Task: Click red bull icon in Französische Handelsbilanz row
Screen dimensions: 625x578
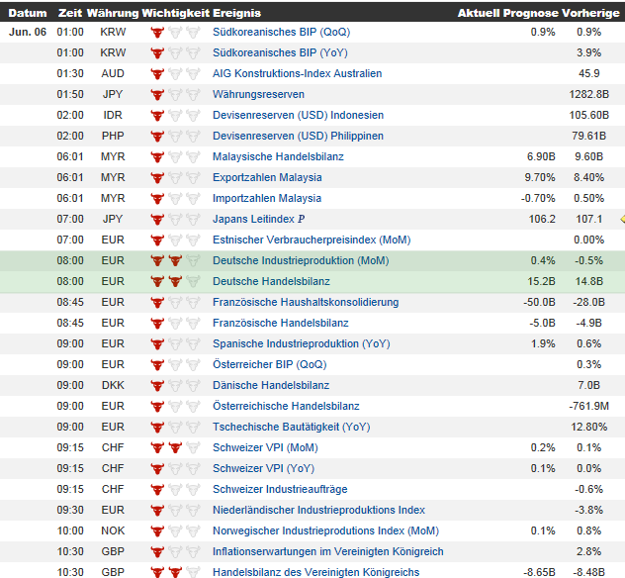Action: (x=157, y=323)
